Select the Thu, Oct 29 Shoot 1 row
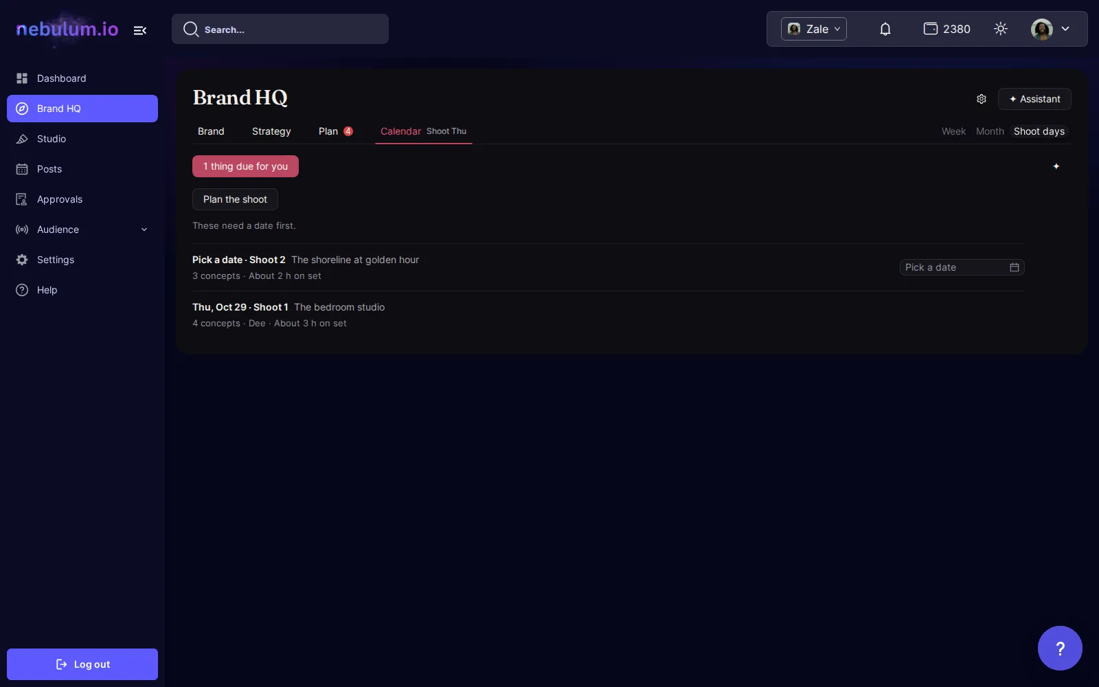The height and width of the screenshot is (687, 1099). tap(609, 315)
